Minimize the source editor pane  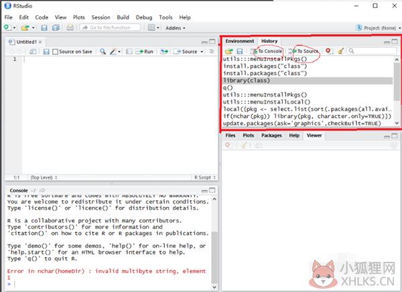(204, 42)
